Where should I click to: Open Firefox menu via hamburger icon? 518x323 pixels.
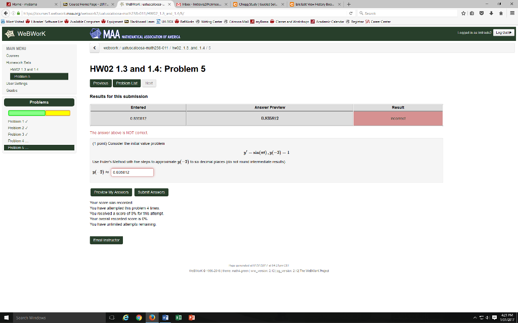click(512, 13)
